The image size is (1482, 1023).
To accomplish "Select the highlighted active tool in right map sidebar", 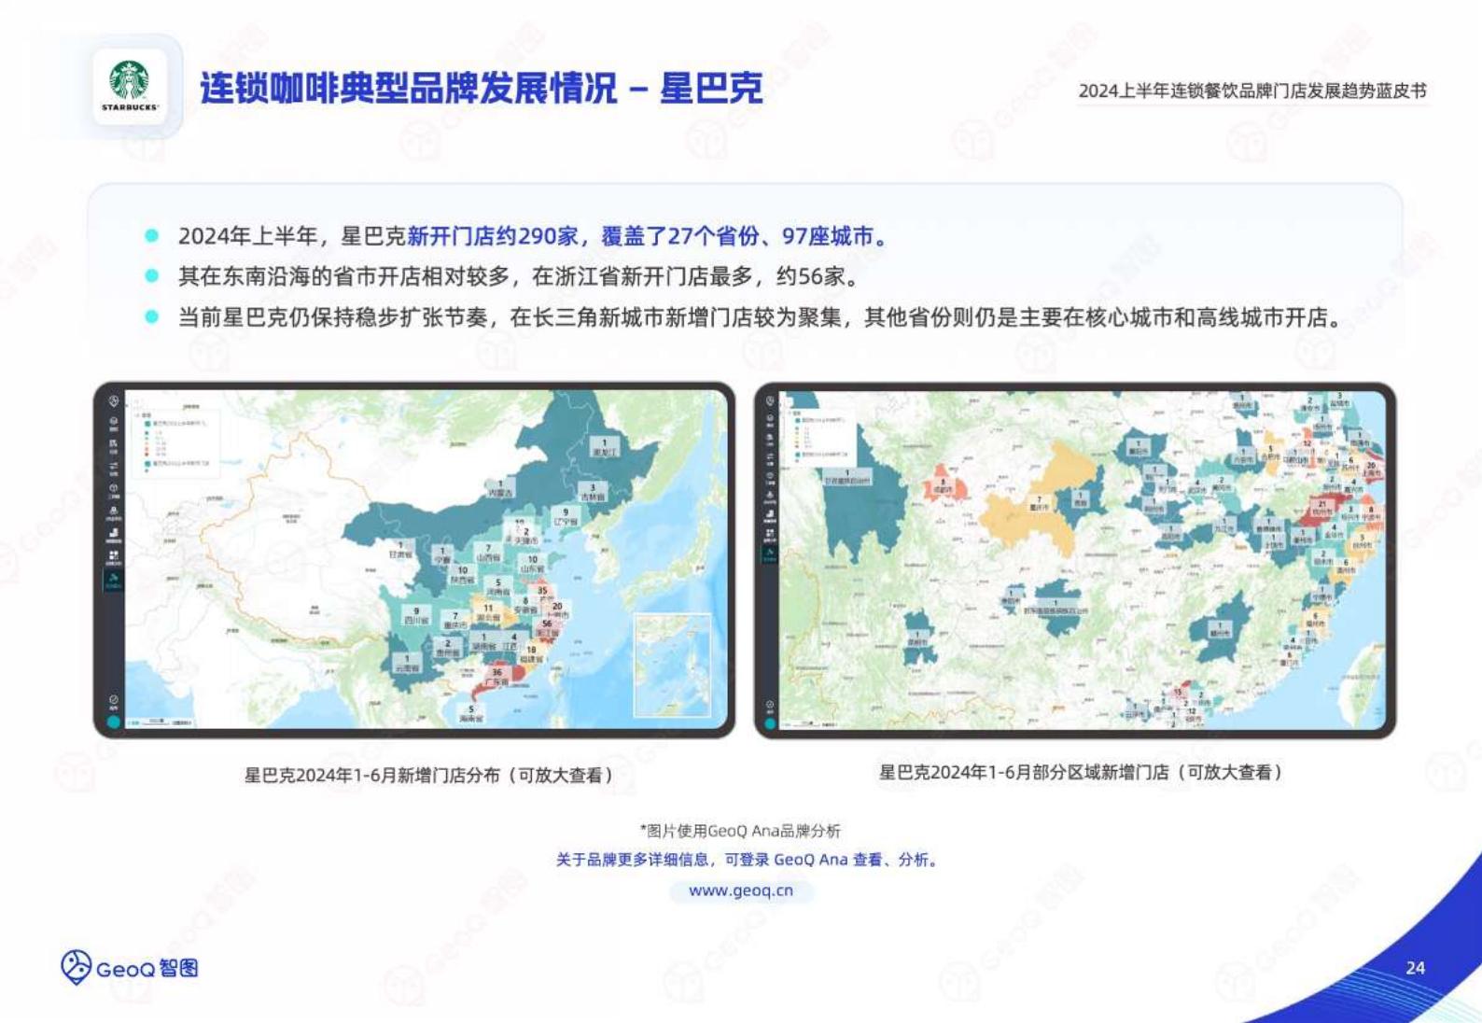I will tap(770, 554).
